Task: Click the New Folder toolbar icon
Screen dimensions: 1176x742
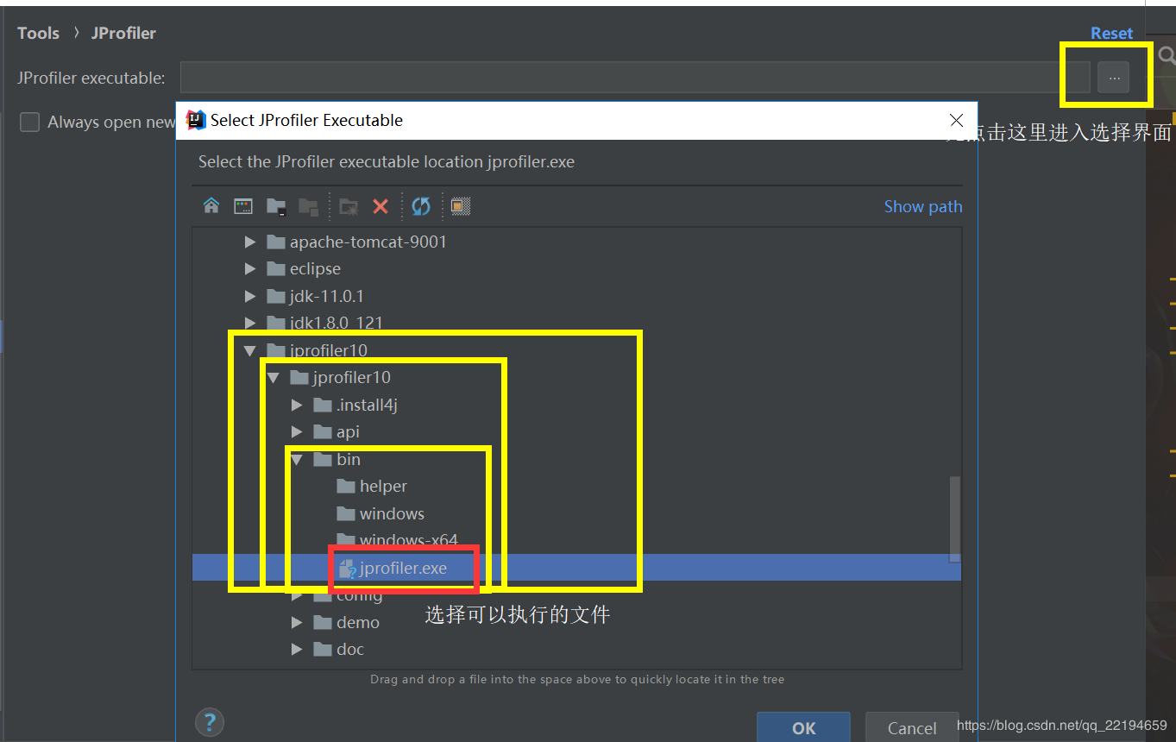Action: pos(349,206)
